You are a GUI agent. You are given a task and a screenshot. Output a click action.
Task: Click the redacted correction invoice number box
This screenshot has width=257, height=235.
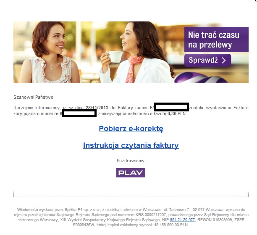[x=79, y=114]
